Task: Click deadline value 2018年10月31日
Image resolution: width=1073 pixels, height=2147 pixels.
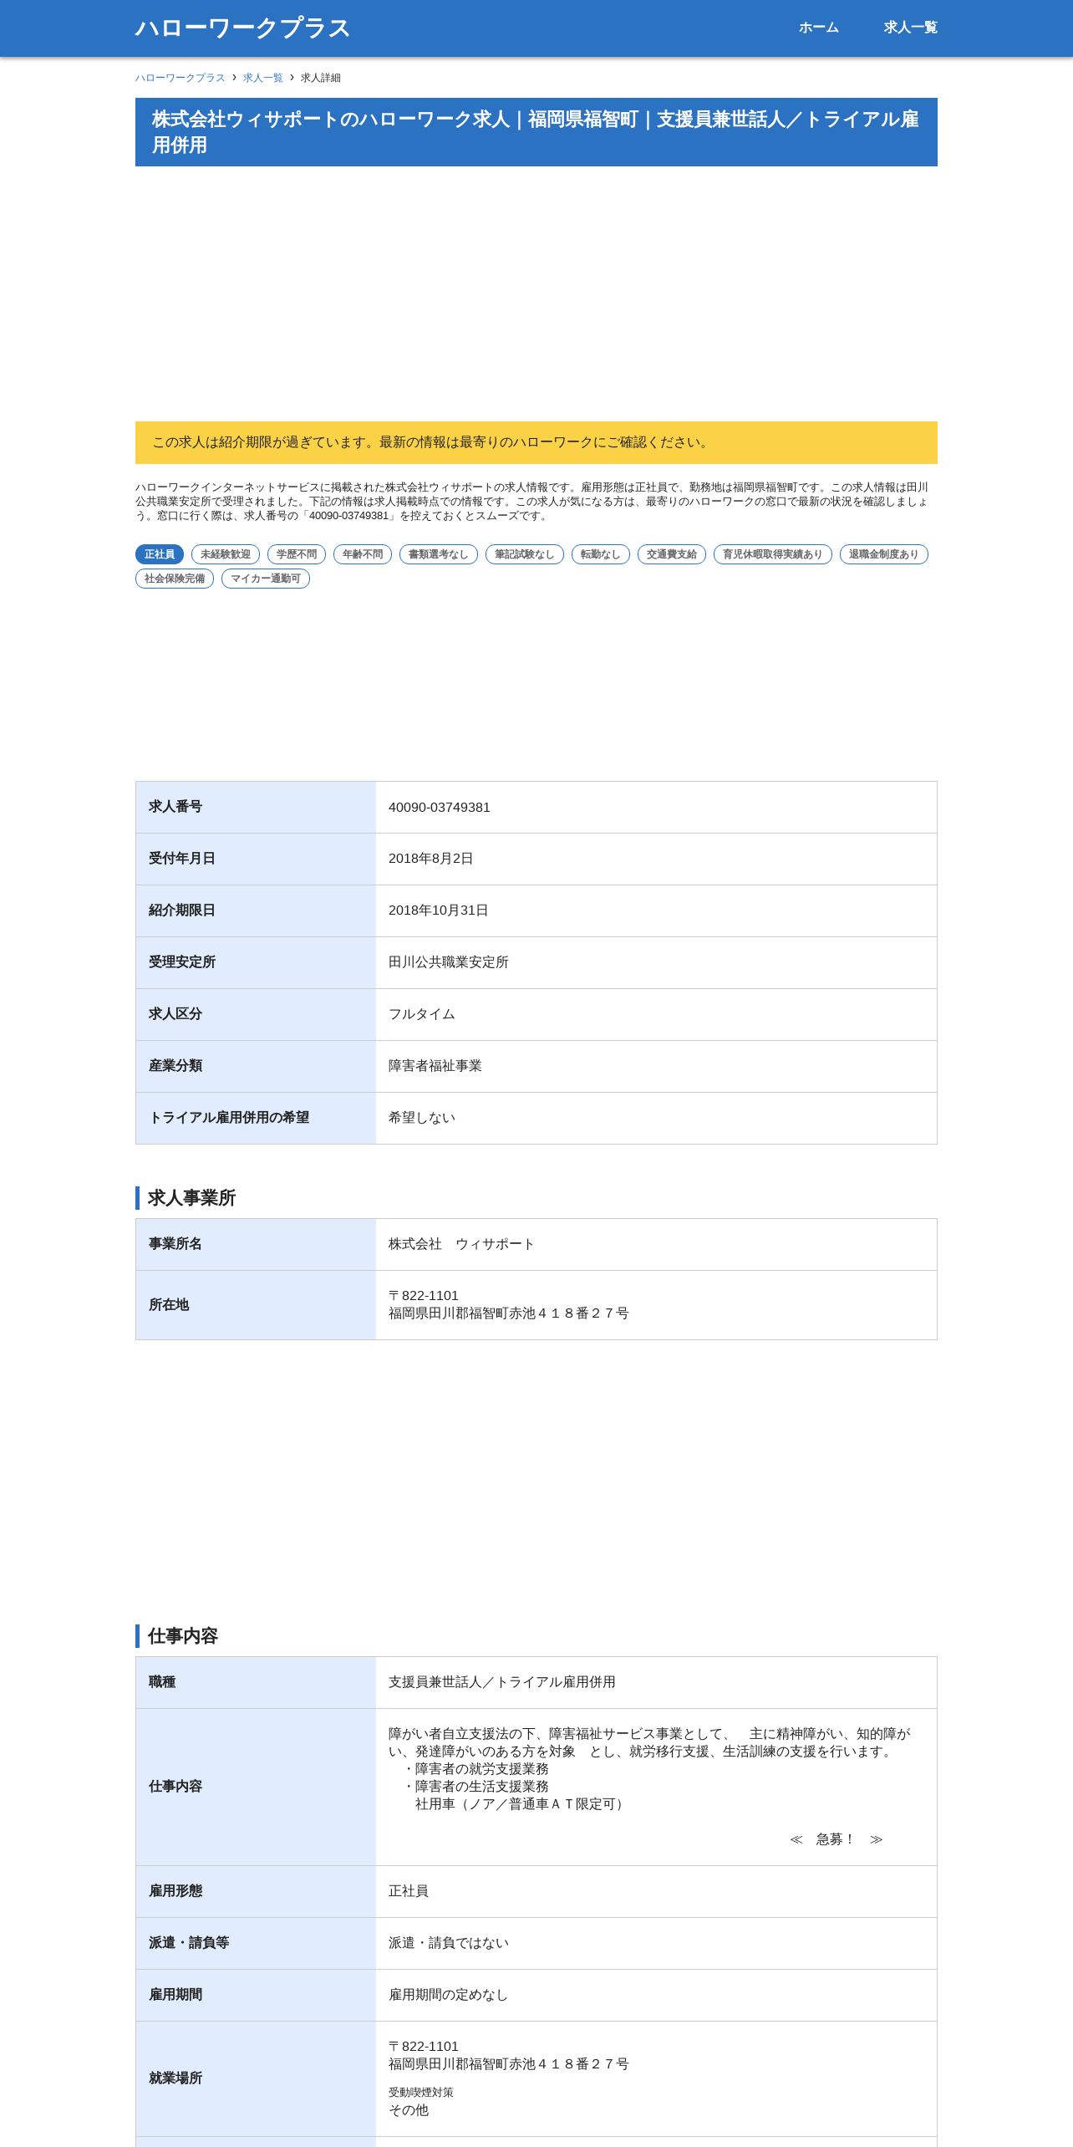Action: tap(439, 910)
